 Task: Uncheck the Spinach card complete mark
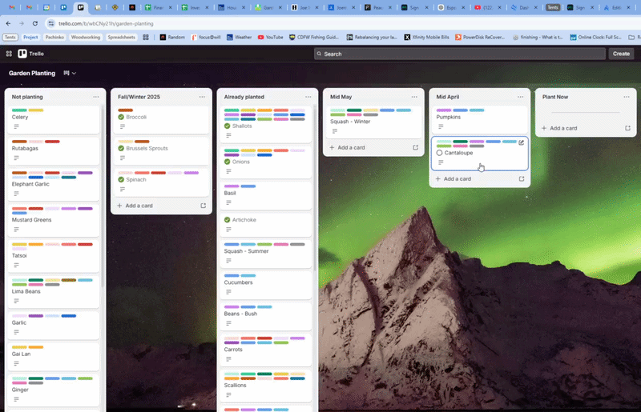pyautogui.click(x=121, y=180)
